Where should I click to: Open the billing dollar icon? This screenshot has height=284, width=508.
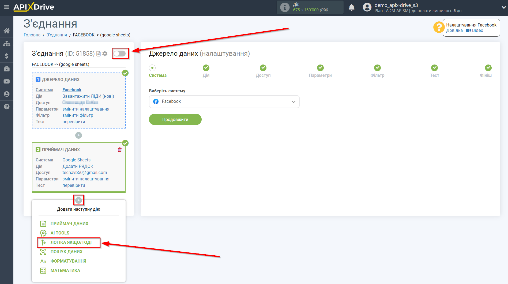(7, 56)
